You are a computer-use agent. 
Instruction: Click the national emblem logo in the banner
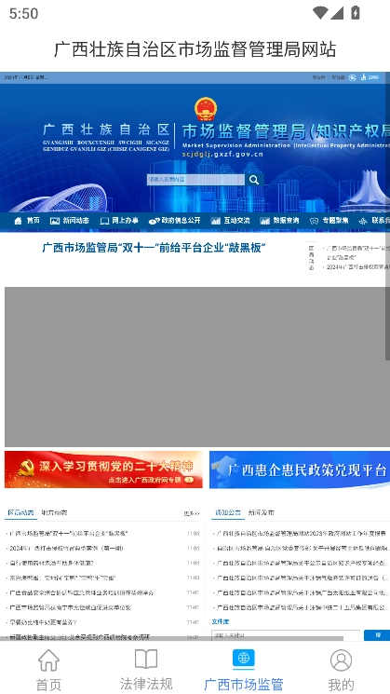click(x=206, y=109)
